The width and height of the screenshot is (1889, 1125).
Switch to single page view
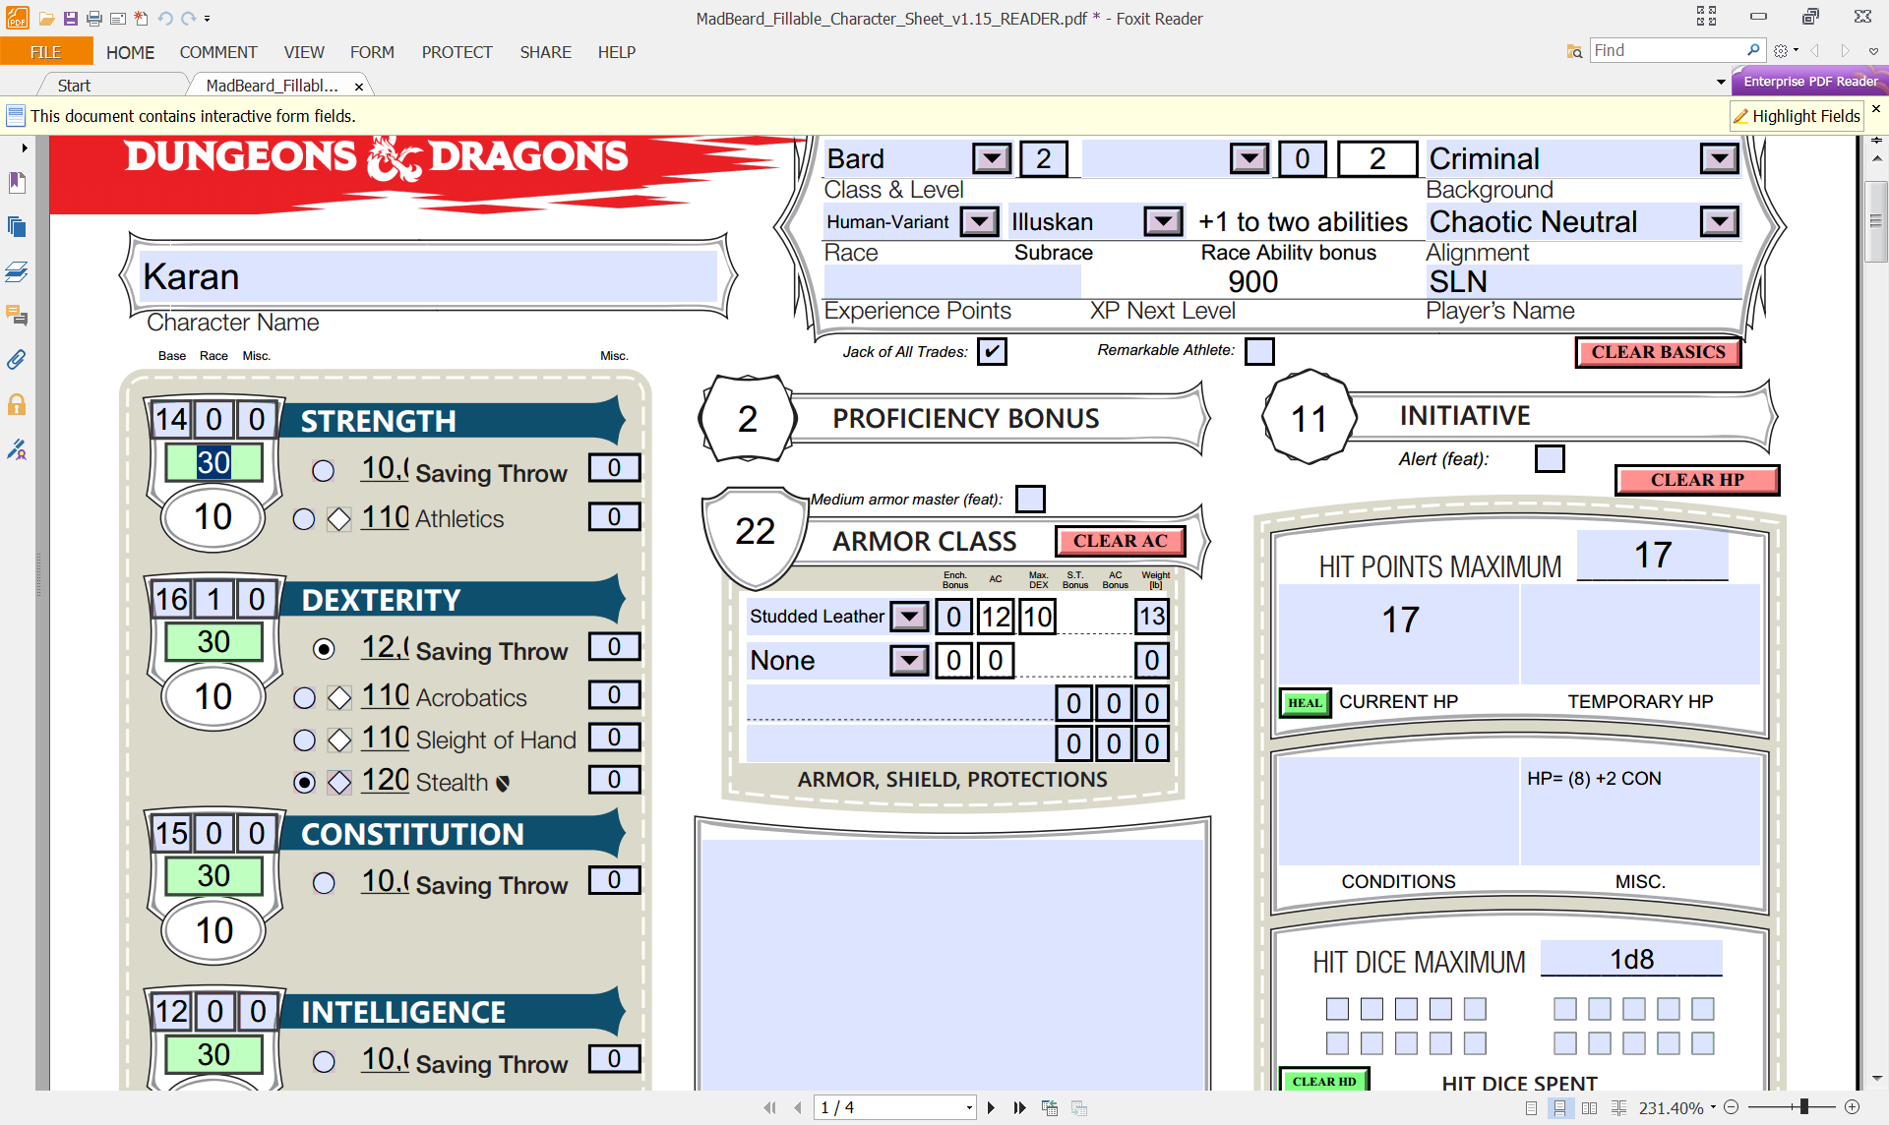pyautogui.click(x=1531, y=1108)
